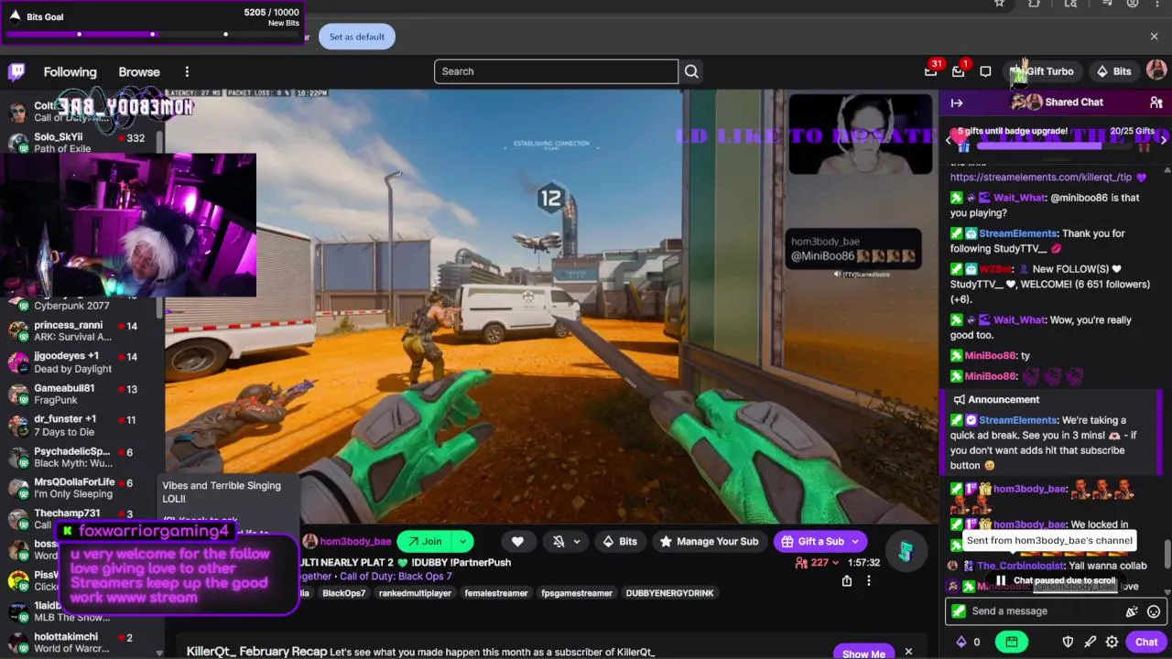The width and height of the screenshot is (1172, 659).
Task: Resume chat via paused due to scroll
Action: click(x=1055, y=580)
